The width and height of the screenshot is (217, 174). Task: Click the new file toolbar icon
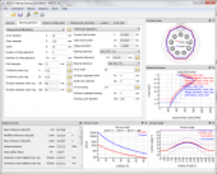(x=7, y=15)
